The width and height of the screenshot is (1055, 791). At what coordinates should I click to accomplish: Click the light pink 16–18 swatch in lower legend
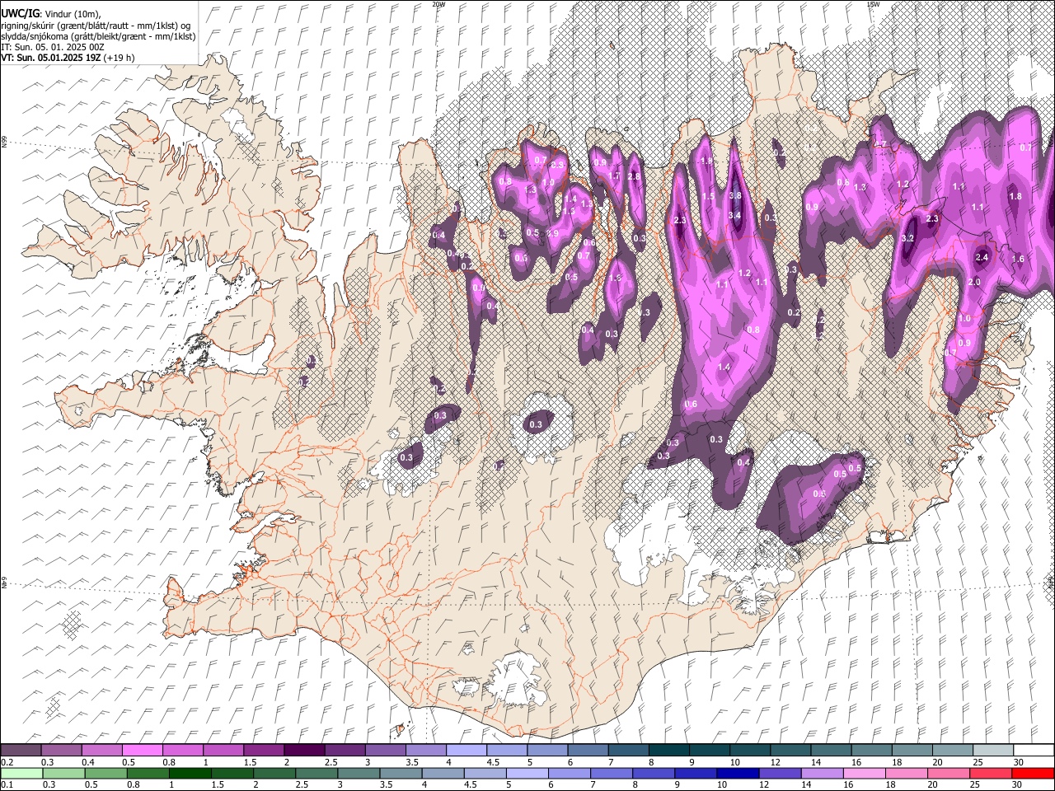[x=864, y=774]
